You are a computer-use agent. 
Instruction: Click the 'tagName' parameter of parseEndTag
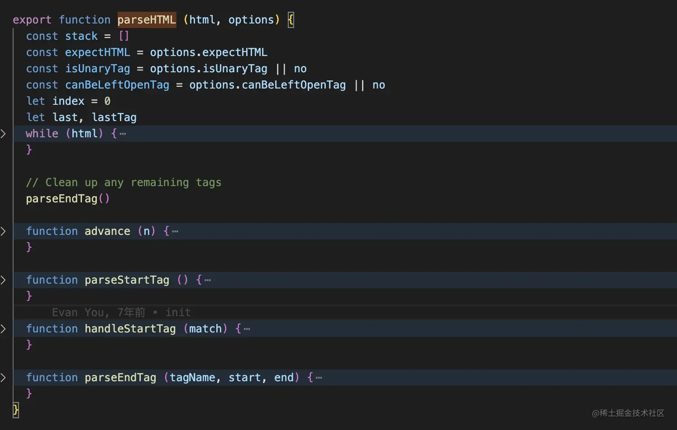coord(192,378)
